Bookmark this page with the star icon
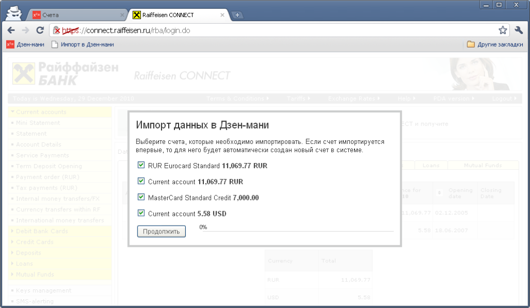This screenshot has height=308, width=530. coord(503,31)
